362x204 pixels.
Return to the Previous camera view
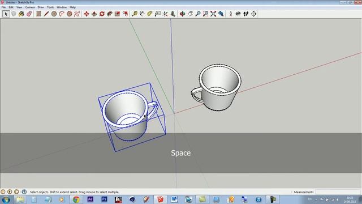click(x=221, y=14)
